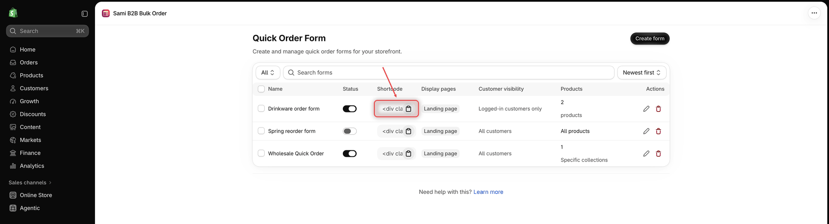Check the Wholesale Quick Order row
Image resolution: width=829 pixels, height=224 pixels.
(261, 153)
